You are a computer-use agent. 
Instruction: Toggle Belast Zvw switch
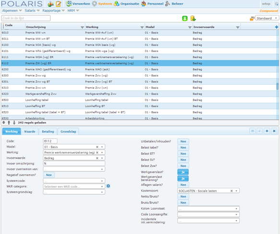pyautogui.click(x=183, y=166)
